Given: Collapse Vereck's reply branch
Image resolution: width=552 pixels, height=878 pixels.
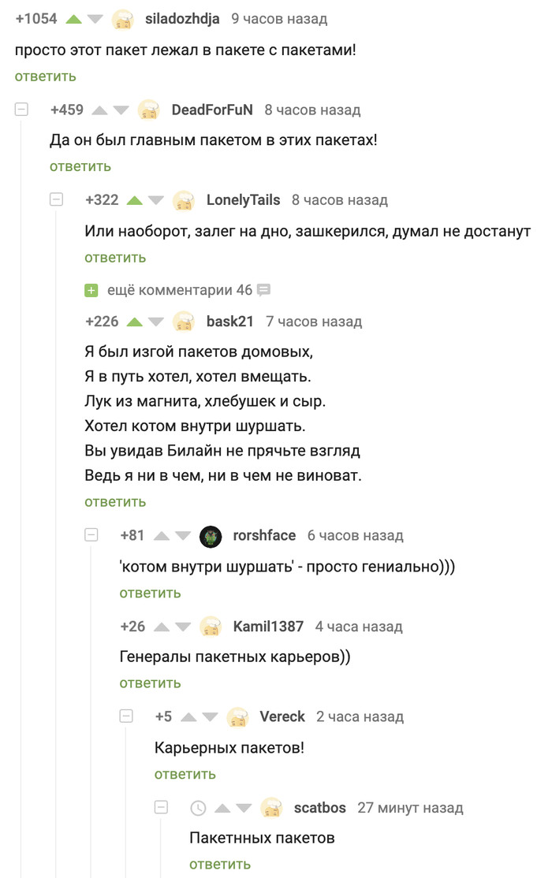Looking at the screenshot, I should click(x=125, y=716).
